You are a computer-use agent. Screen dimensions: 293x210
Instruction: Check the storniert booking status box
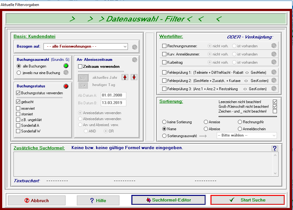coord(18,114)
